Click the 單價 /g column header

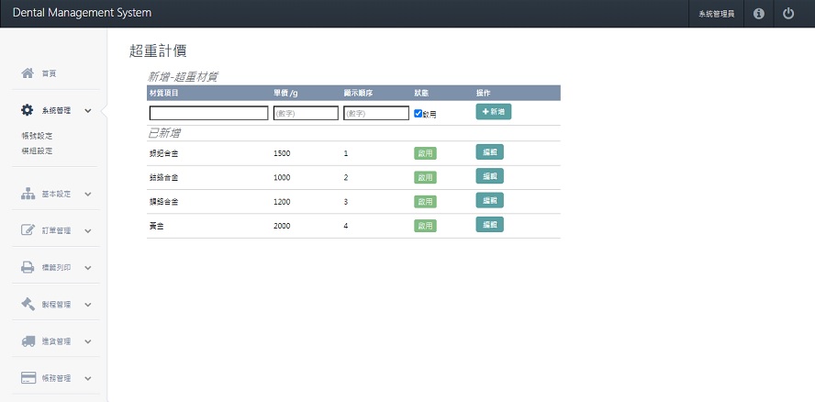285,93
